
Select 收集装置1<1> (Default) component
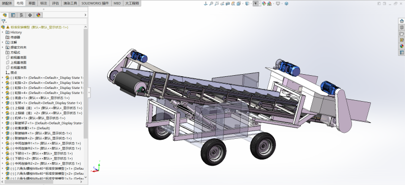pyautogui.click(x=28, y=128)
